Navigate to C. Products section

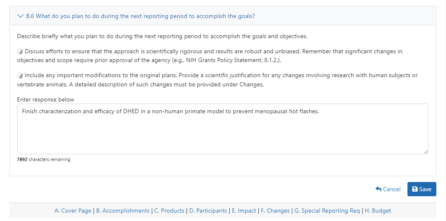[x=169, y=211]
